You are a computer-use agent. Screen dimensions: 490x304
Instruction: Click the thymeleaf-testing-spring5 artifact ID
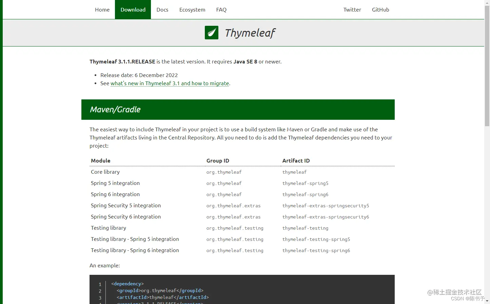(x=316, y=239)
